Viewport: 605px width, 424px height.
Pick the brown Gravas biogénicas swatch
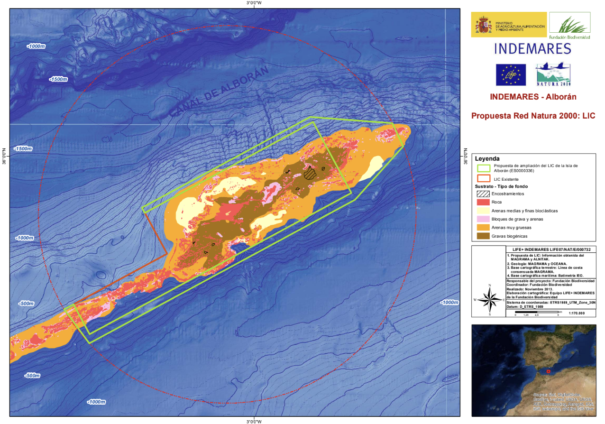click(483, 236)
